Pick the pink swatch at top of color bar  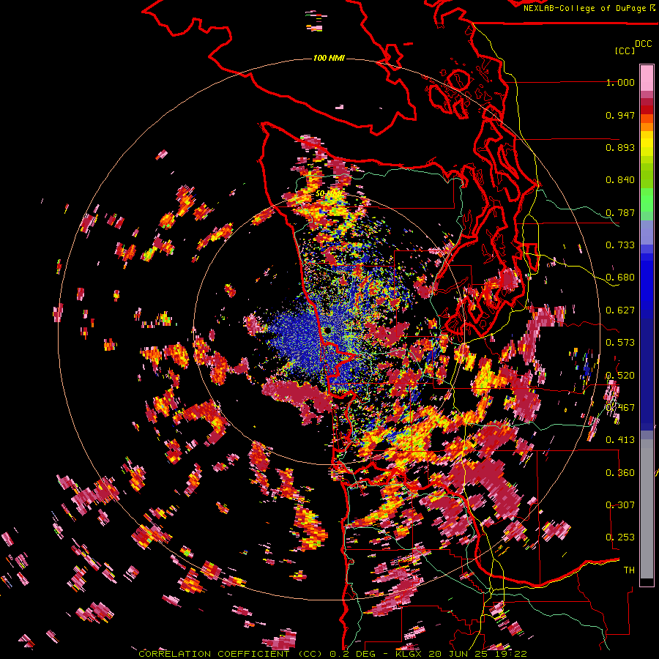tap(647, 78)
